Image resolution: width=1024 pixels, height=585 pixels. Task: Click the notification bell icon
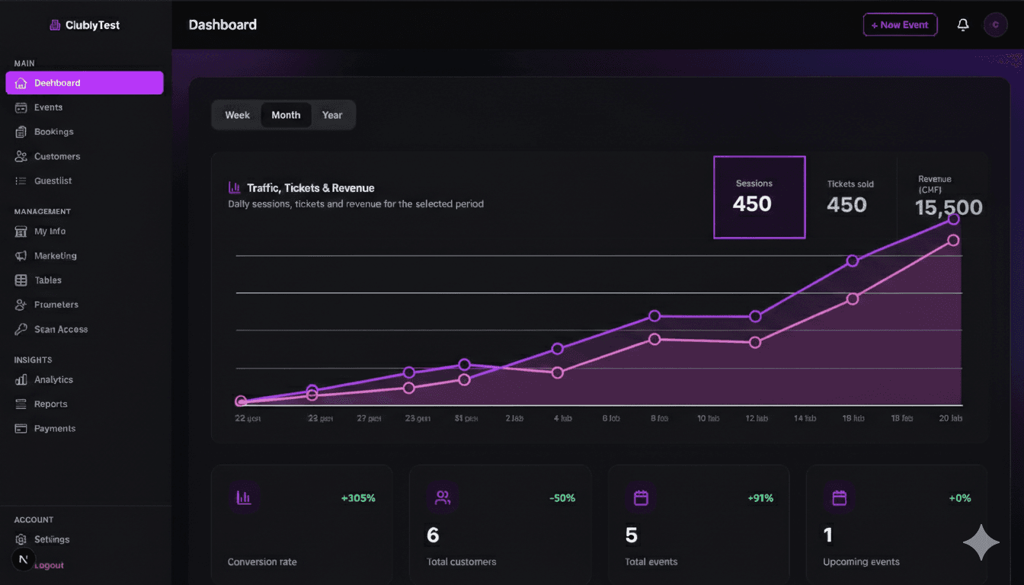(x=962, y=24)
